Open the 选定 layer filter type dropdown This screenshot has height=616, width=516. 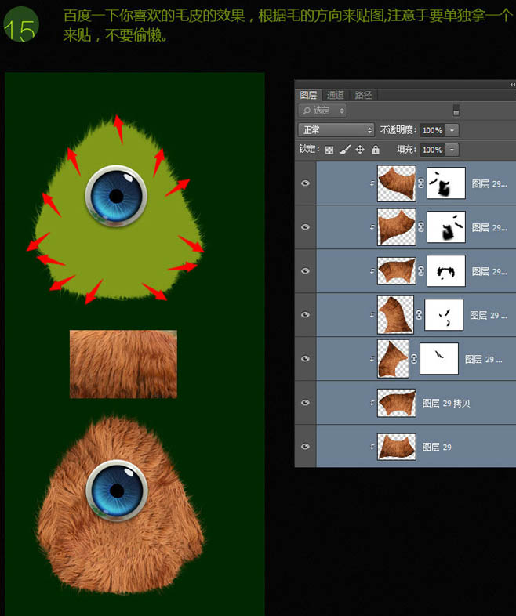pos(322,111)
